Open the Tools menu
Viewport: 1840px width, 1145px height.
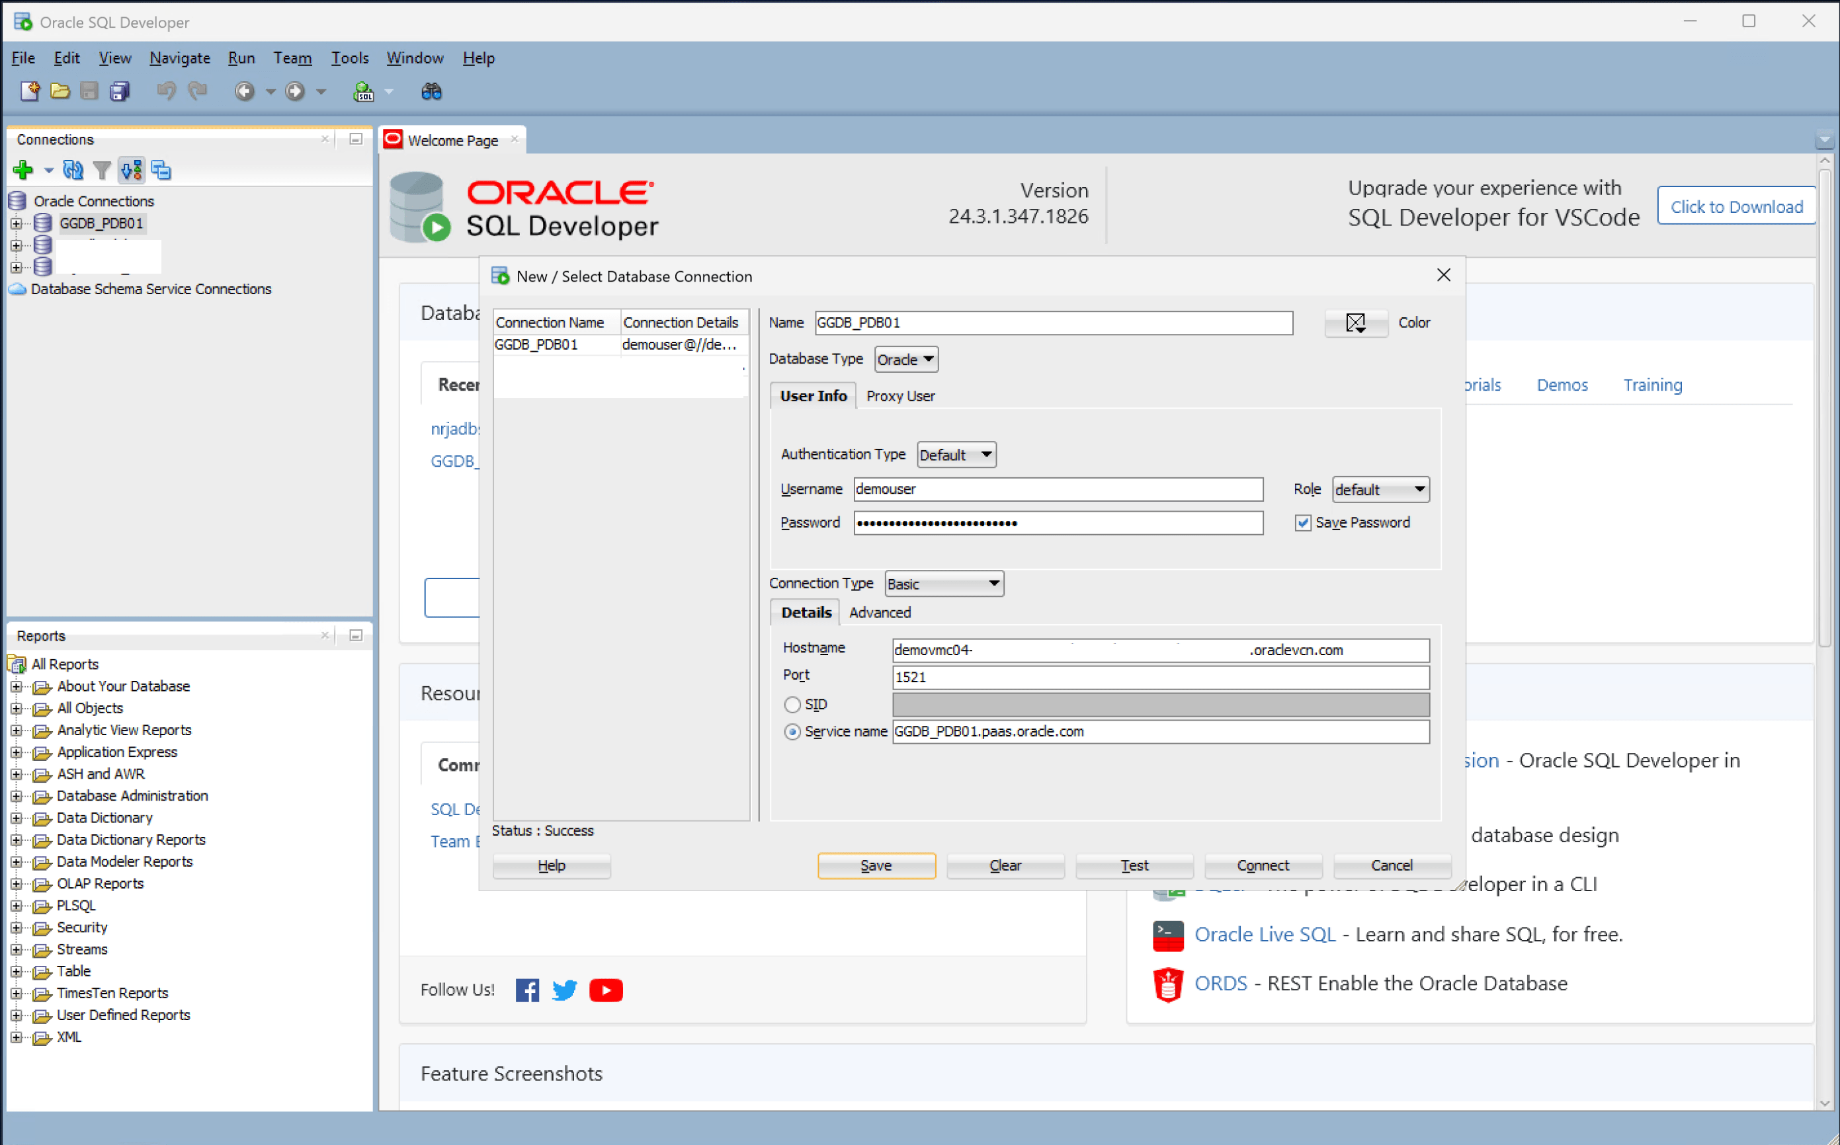(x=349, y=58)
